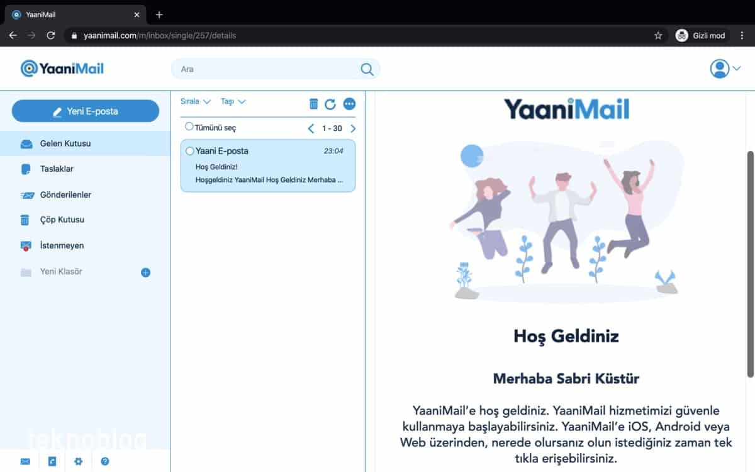Open the help question mark icon

coord(105,461)
